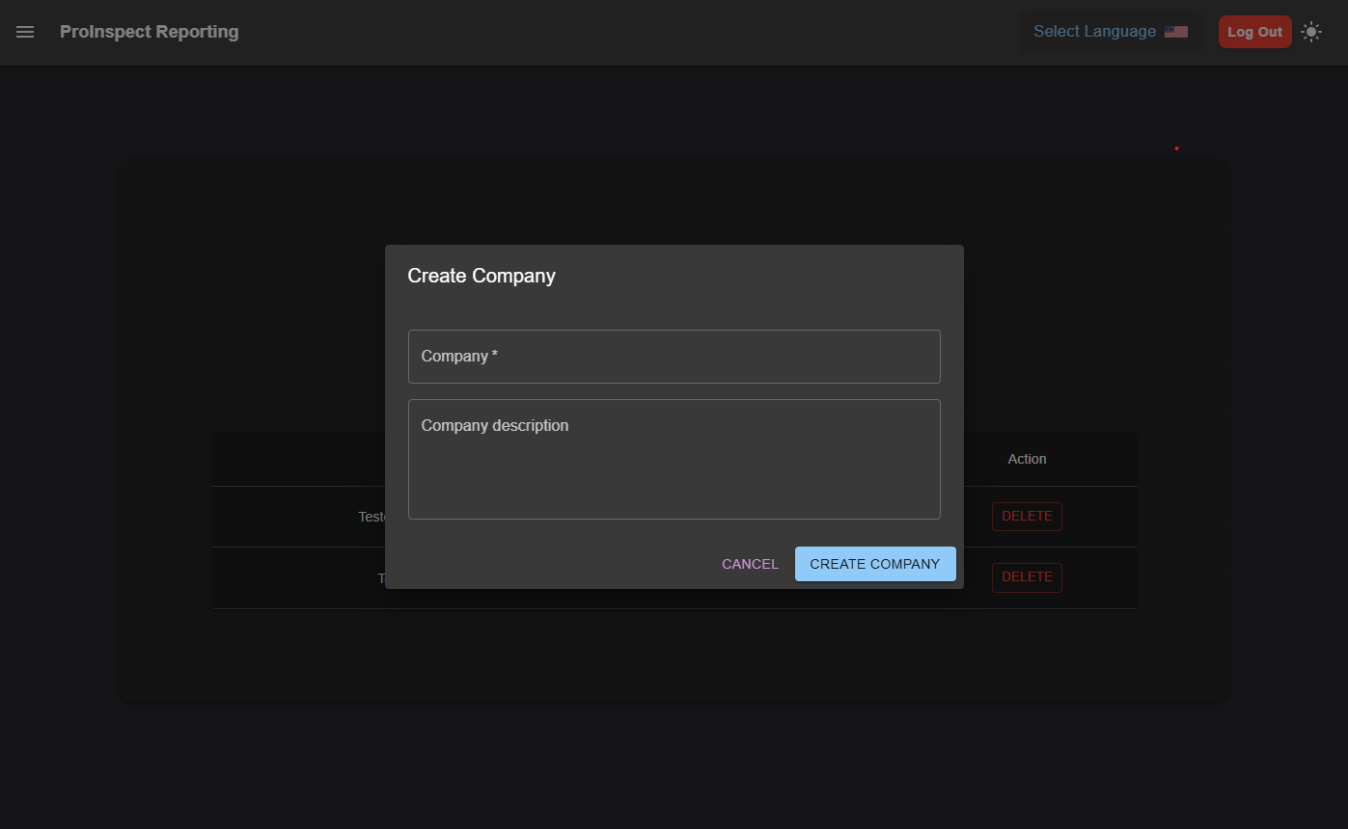Focus the Company name field
Viewport: 1348px width, 829px height.
[674, 357]
